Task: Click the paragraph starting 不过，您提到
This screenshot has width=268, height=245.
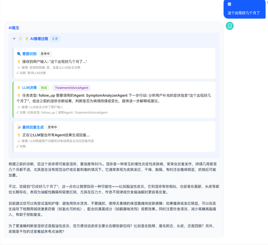Action: tap(114, 189)
